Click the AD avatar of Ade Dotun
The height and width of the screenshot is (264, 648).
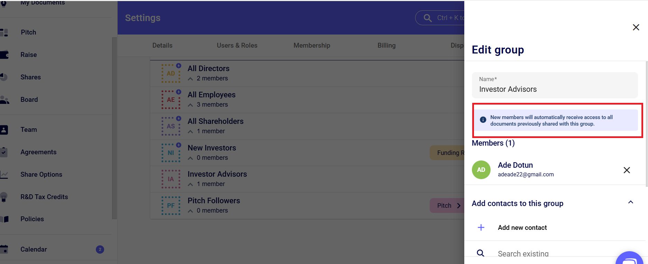[x=481, y=170]
